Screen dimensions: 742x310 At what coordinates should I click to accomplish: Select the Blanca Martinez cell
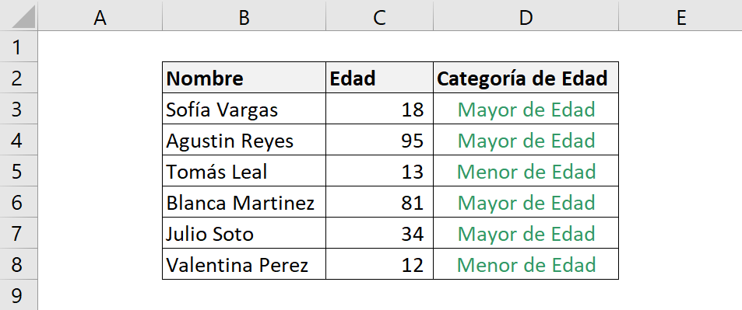click(244, 202)
